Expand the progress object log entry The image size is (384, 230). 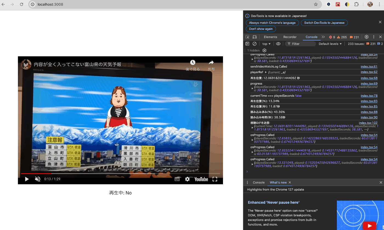coord(252,88)
